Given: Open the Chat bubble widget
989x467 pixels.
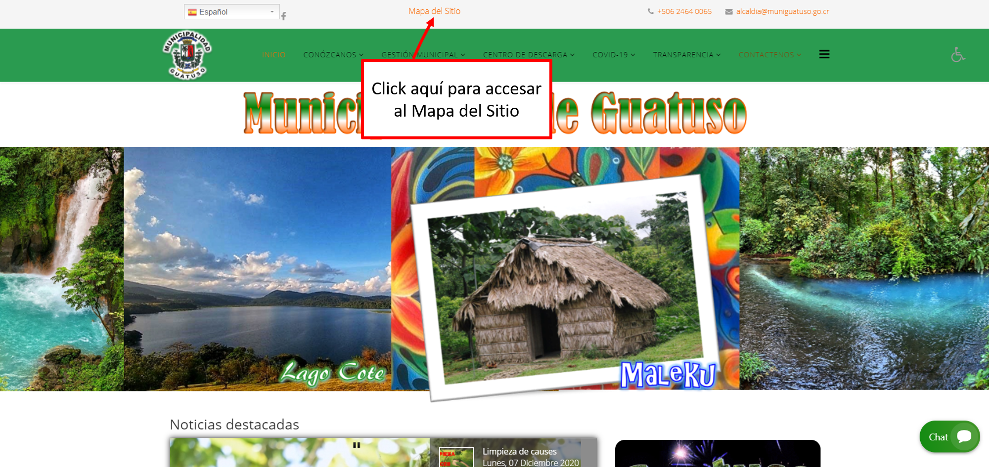Looking at the screenshot, I should [x=949, y=436].
